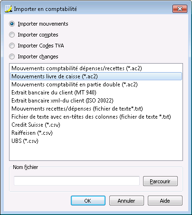Click into the Nom fichier text field

click(x=77, y=181)
